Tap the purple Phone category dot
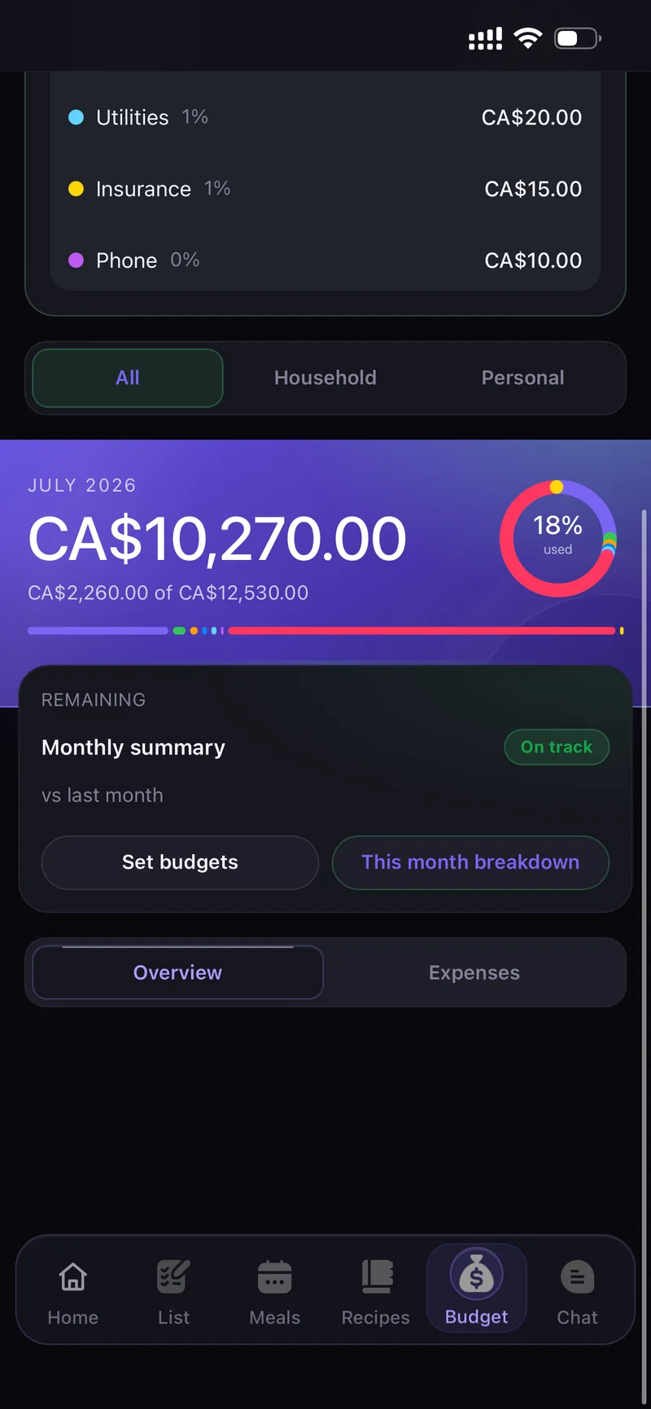This screenshot has height=1409, width=651. point(76,260)
